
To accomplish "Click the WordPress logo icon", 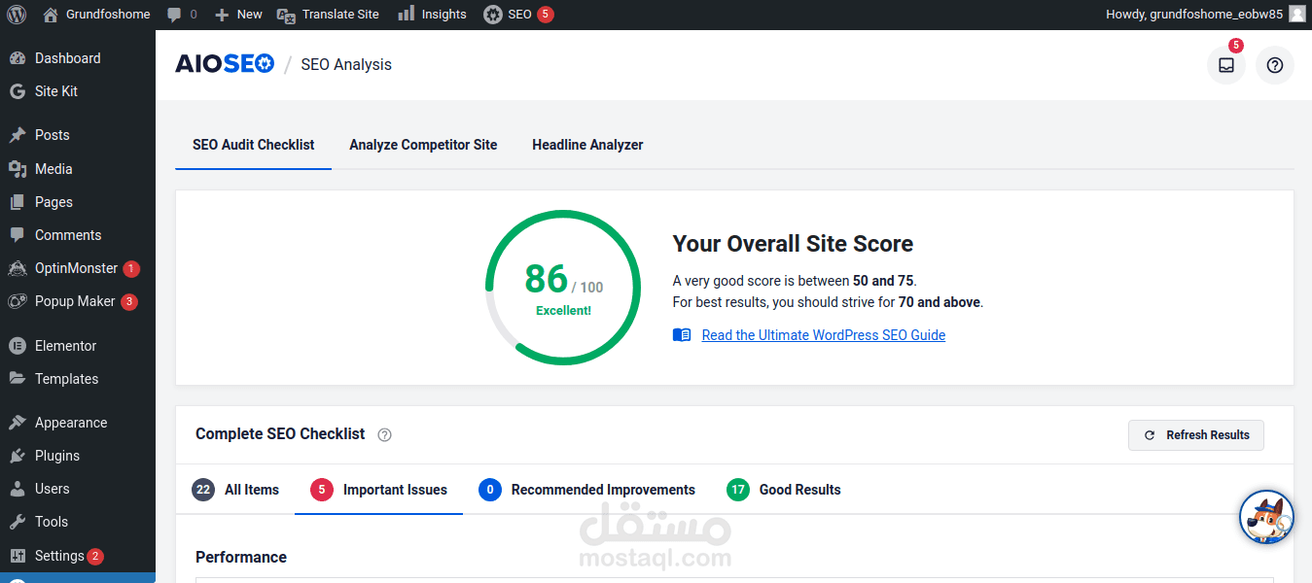I will [17, 15].
